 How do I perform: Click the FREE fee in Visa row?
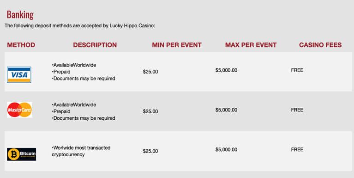tap(297, 70)
